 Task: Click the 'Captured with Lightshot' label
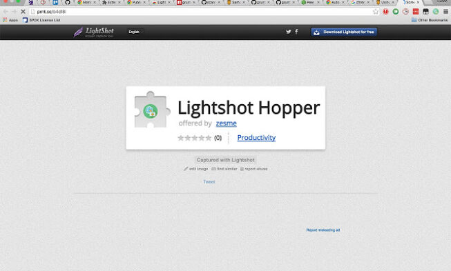(225, 160)
